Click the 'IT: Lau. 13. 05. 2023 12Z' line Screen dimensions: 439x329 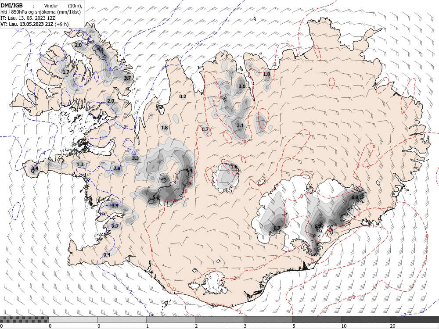point(28,18)
